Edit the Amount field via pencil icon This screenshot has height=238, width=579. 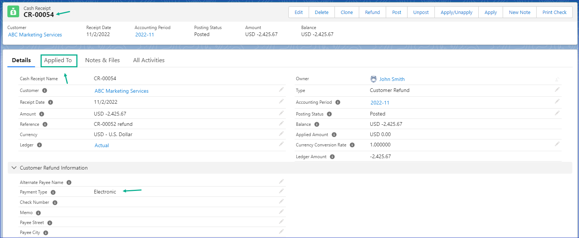tap(281, 113)
